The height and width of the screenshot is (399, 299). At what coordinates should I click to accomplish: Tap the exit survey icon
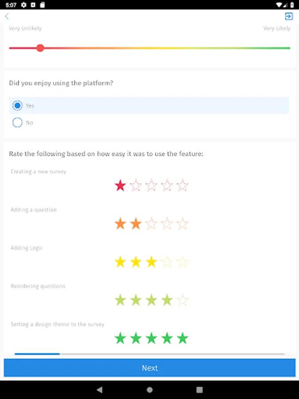pyautogui.click(x=289, y=16)
